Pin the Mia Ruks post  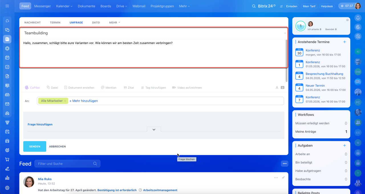click(283, 178)
